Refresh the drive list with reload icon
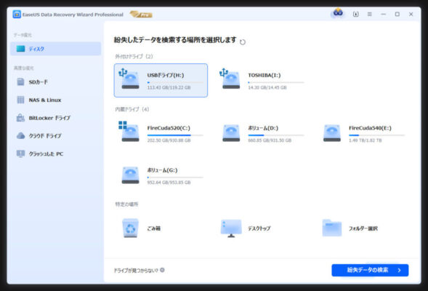This screenshot has width=428, height=291. tap(243, 41)
